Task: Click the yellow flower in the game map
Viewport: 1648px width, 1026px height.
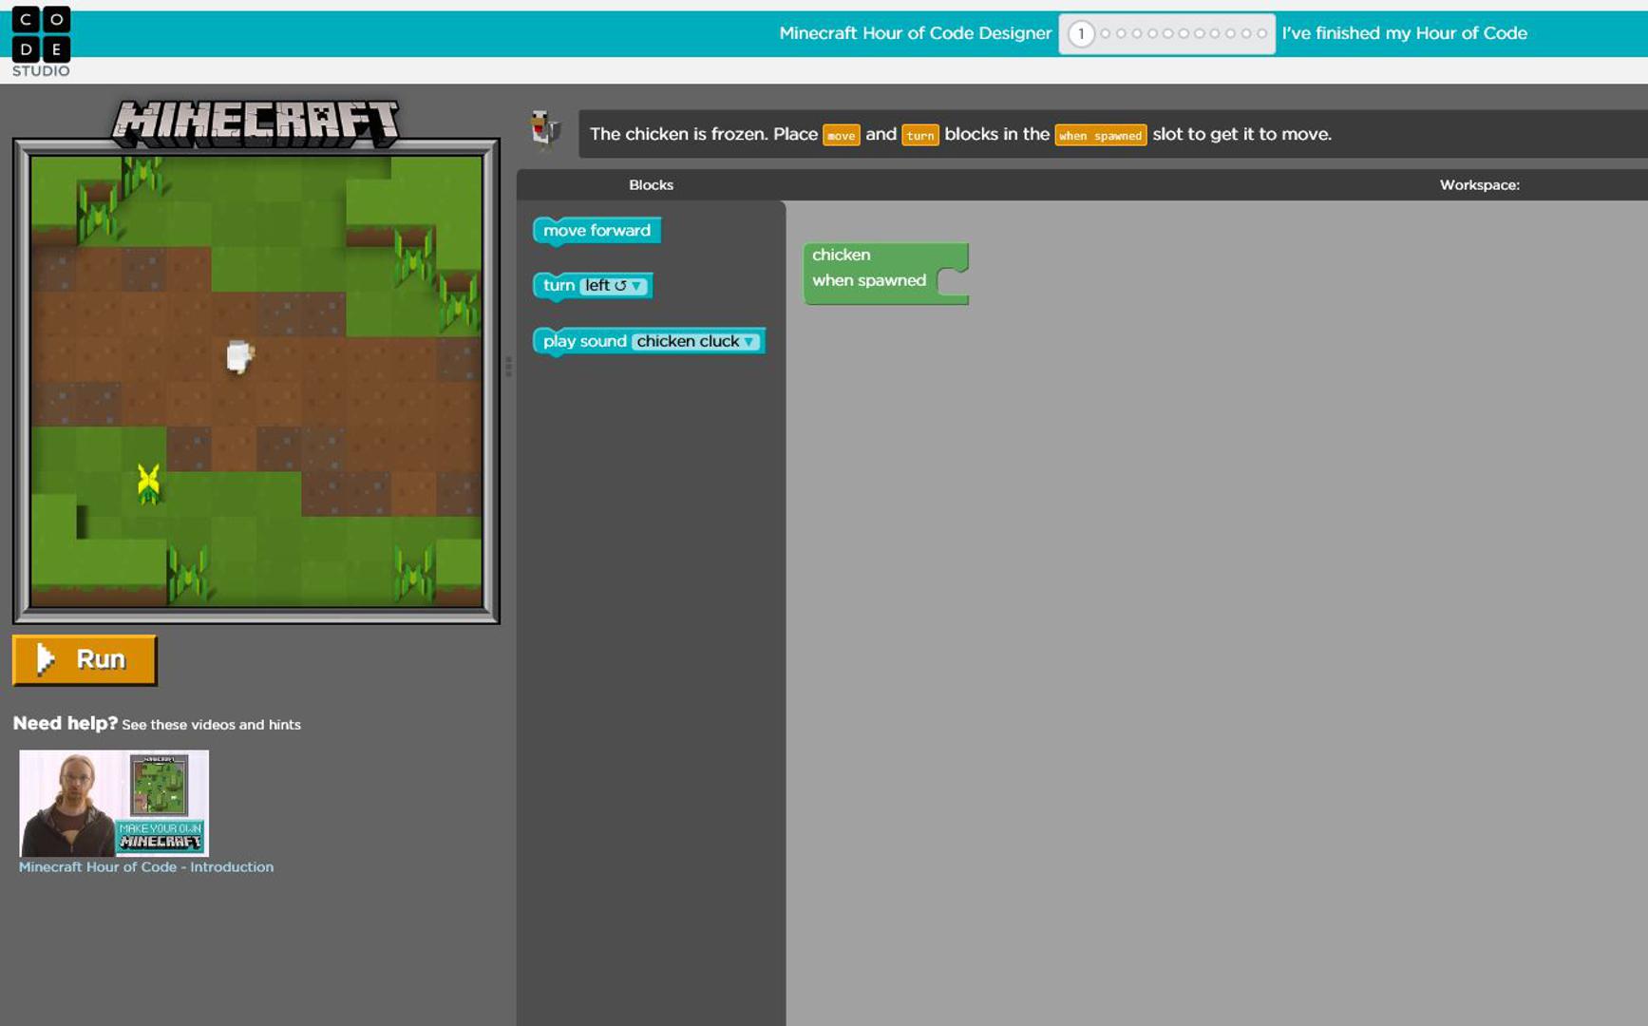Action: pos(148,482)
